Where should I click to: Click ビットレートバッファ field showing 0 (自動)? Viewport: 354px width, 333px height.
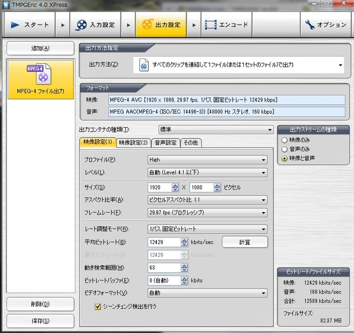click(164, 280)
